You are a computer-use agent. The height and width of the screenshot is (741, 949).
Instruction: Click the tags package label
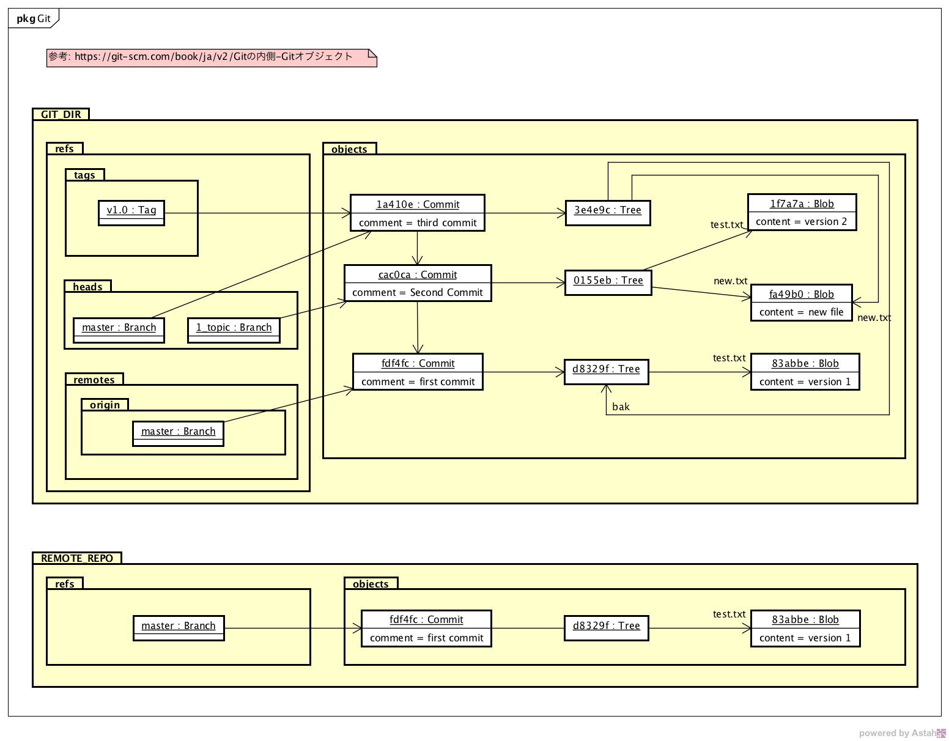point(84,175)
